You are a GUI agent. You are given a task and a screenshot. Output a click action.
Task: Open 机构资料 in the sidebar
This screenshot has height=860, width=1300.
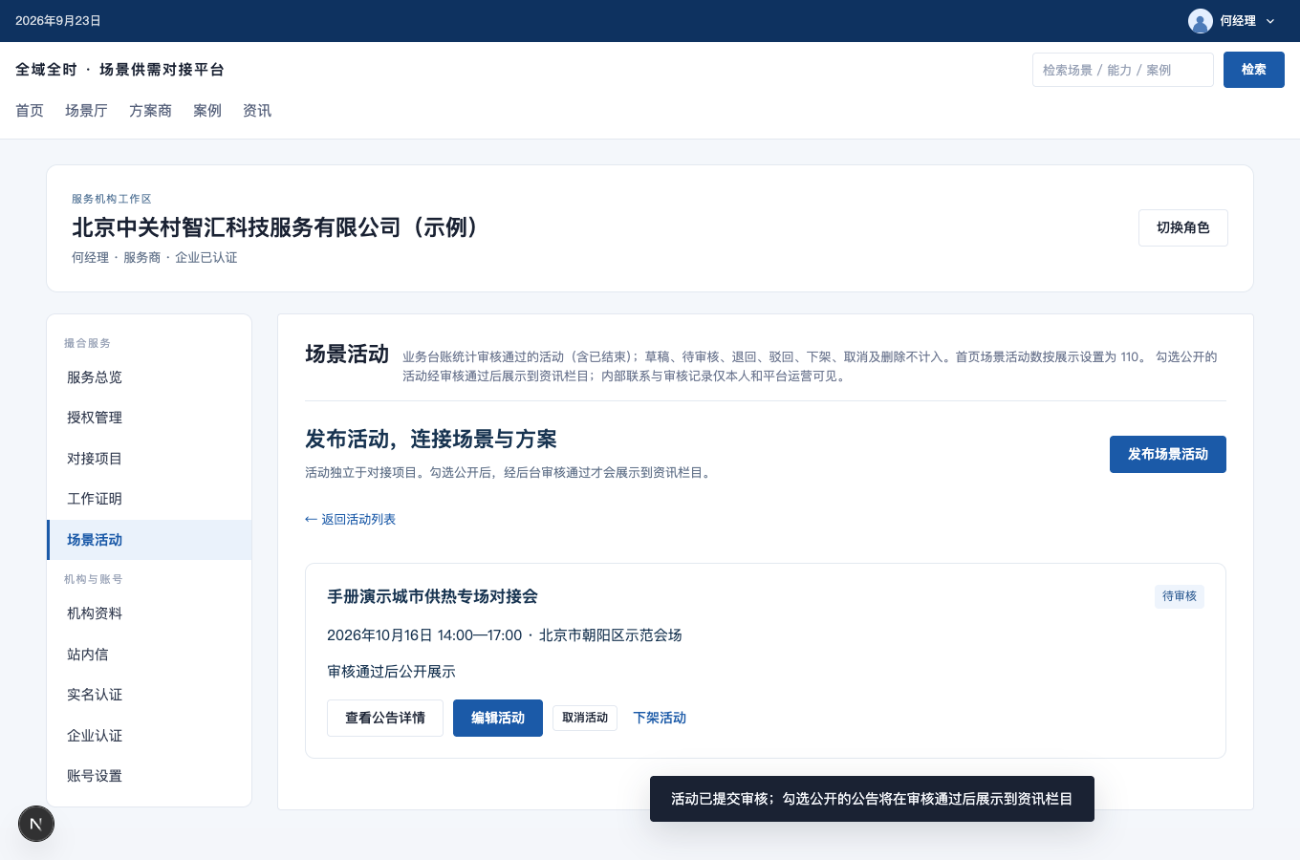[x=149, y=613]
